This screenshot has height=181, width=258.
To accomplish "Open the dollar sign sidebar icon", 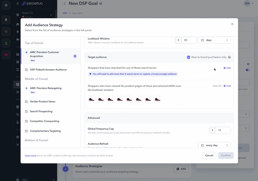I will click(18, 137).
